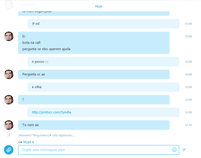Click the pencil typing indicator icon
This screenshot has height=158, width=201.
pyautogui.click(x=9, y=135)
